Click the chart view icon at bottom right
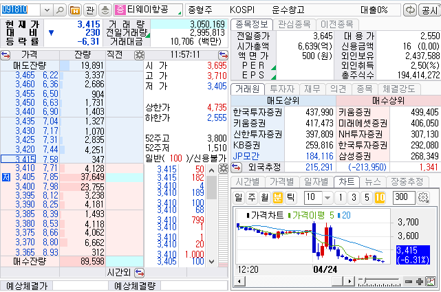The height and width of the screenshot is (292, 441). tap(430, 281)
